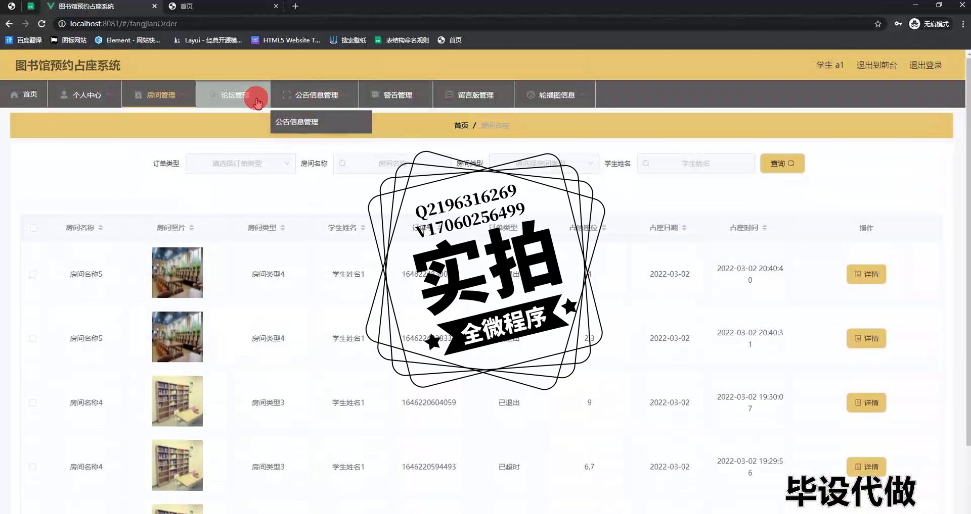This screenshot has height=514, width=971.
Task: Click site info icon in address bar
Action: tap(62, 24)
